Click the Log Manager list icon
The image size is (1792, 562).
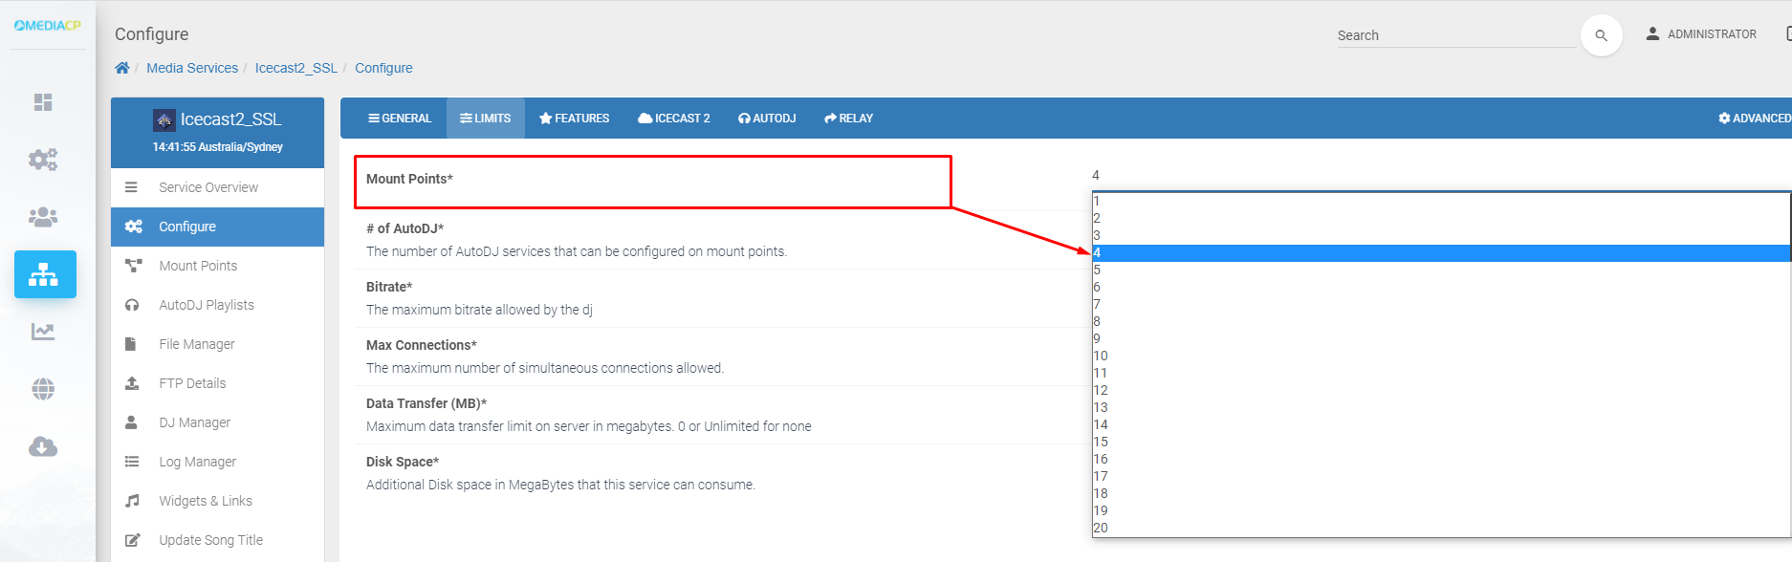pos(132,462)
